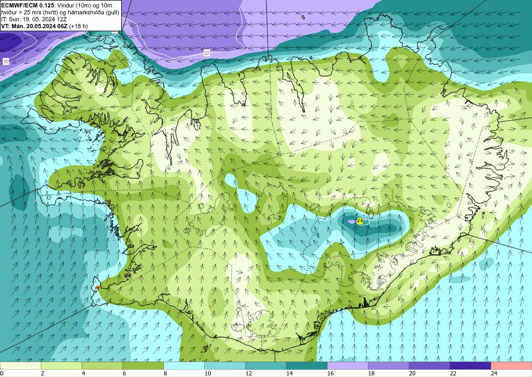Viewport: 532px width, 377px height.
Task: Click the violet 20–22 legend swatch
Action: click(429, 366)
